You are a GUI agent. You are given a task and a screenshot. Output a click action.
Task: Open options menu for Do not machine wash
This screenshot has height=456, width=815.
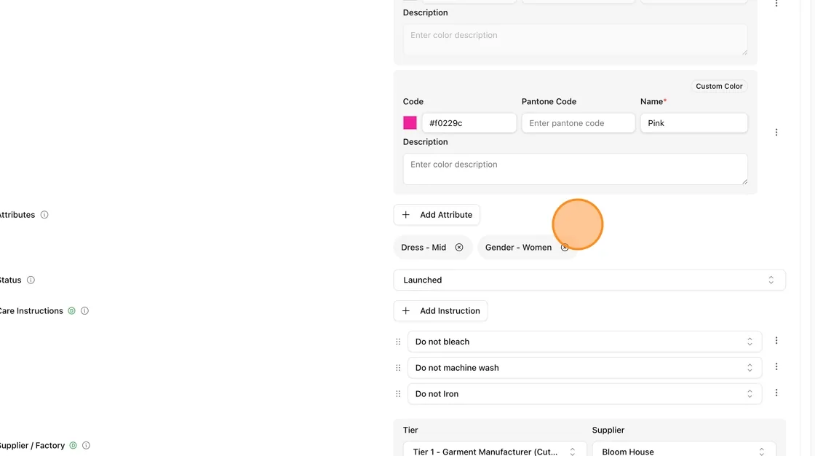tap(776, 366)
